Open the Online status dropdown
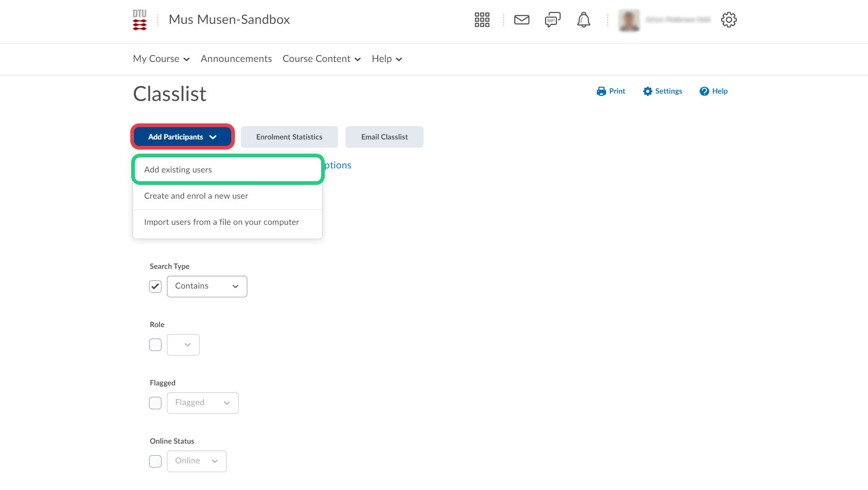 [196, 461]
